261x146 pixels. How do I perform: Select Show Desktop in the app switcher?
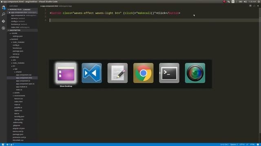click(66, 73)
